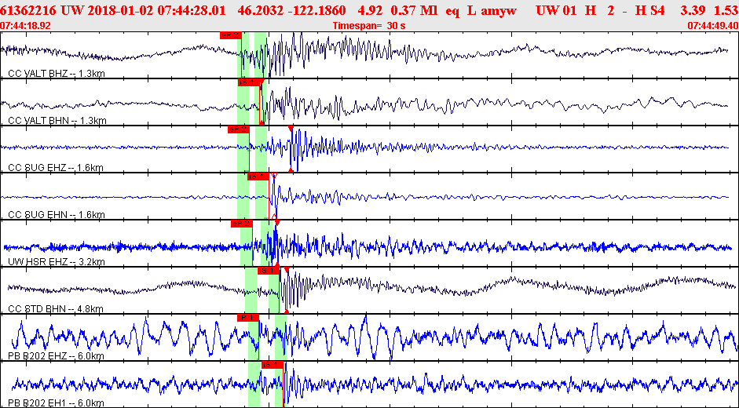739x408 pixels.
Task: Click the iP 1 pick flag on B202 EHZ
Action: click(248, 318)
